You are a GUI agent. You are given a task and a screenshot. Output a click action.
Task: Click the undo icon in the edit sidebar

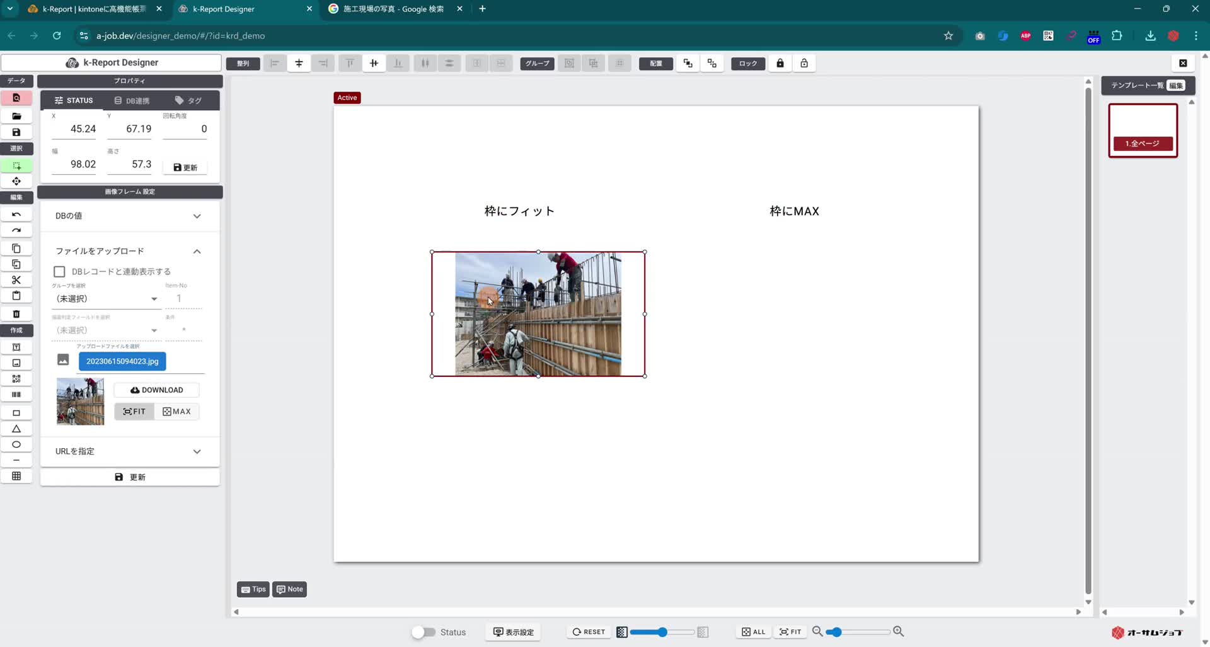[16, 214]
